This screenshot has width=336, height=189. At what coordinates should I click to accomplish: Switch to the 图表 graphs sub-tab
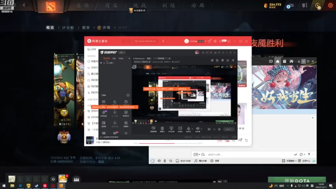click(86, 28)
